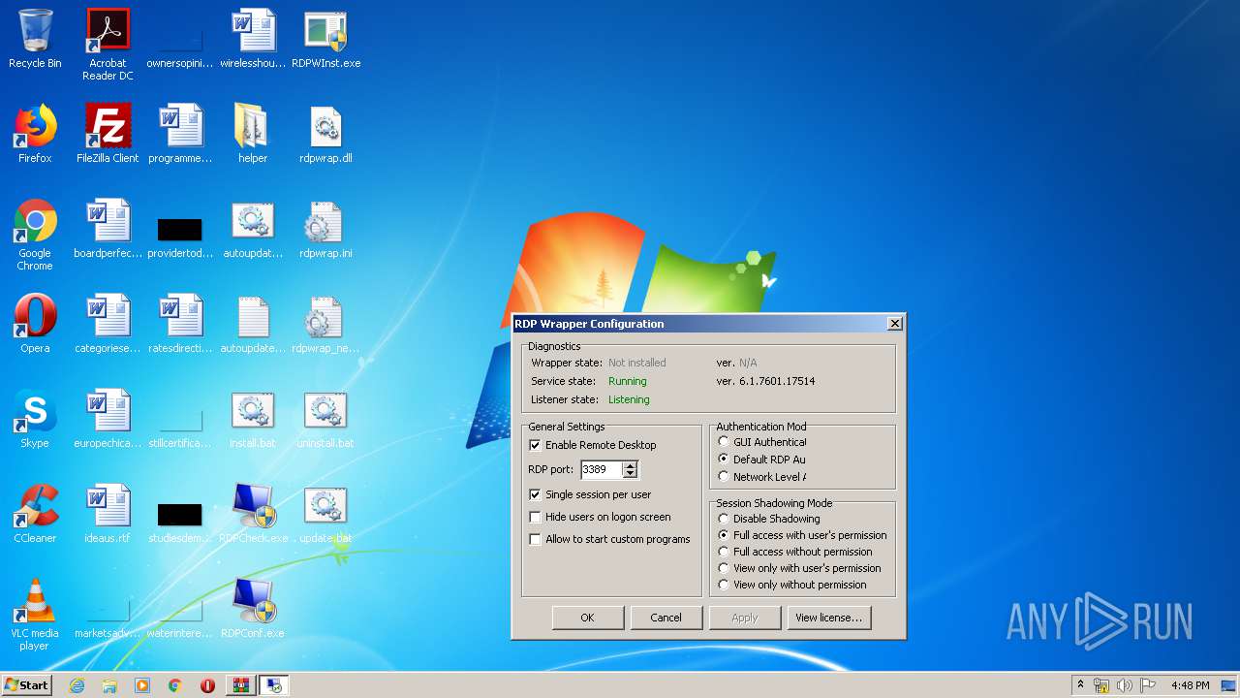The height and width of the screenshot is (698, 1240).
Task: Open categoriese... Word document
Action: pyautogui.click(x=108, y=324)
